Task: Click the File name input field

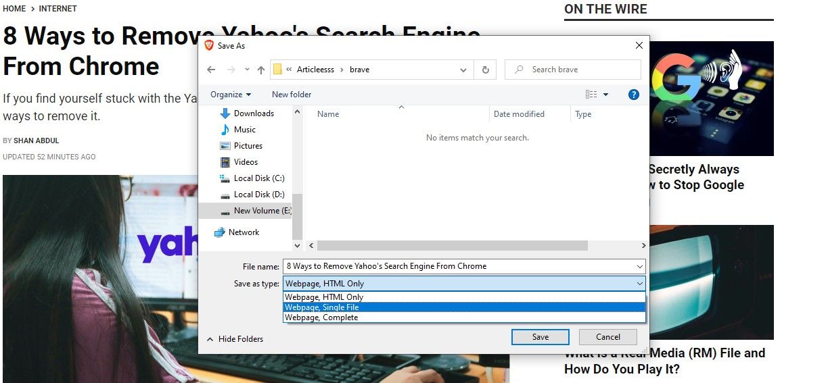Action: [464, 266]
